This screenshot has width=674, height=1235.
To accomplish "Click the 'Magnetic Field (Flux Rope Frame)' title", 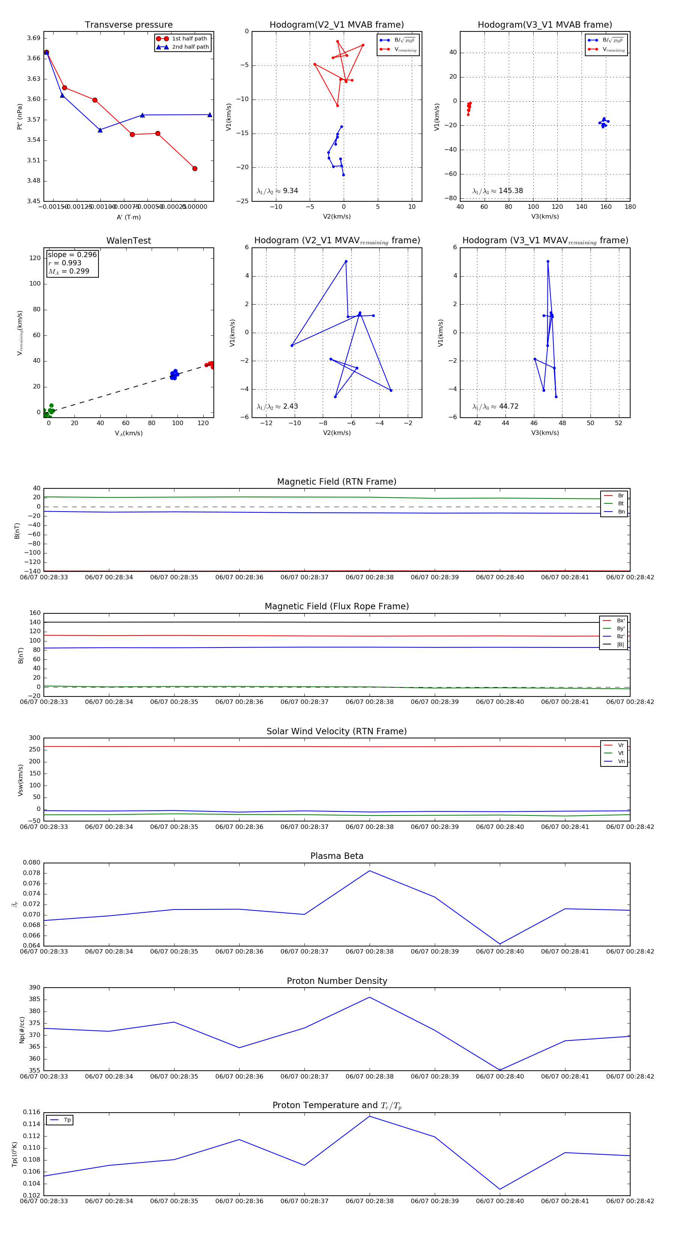I will (337, 607).
